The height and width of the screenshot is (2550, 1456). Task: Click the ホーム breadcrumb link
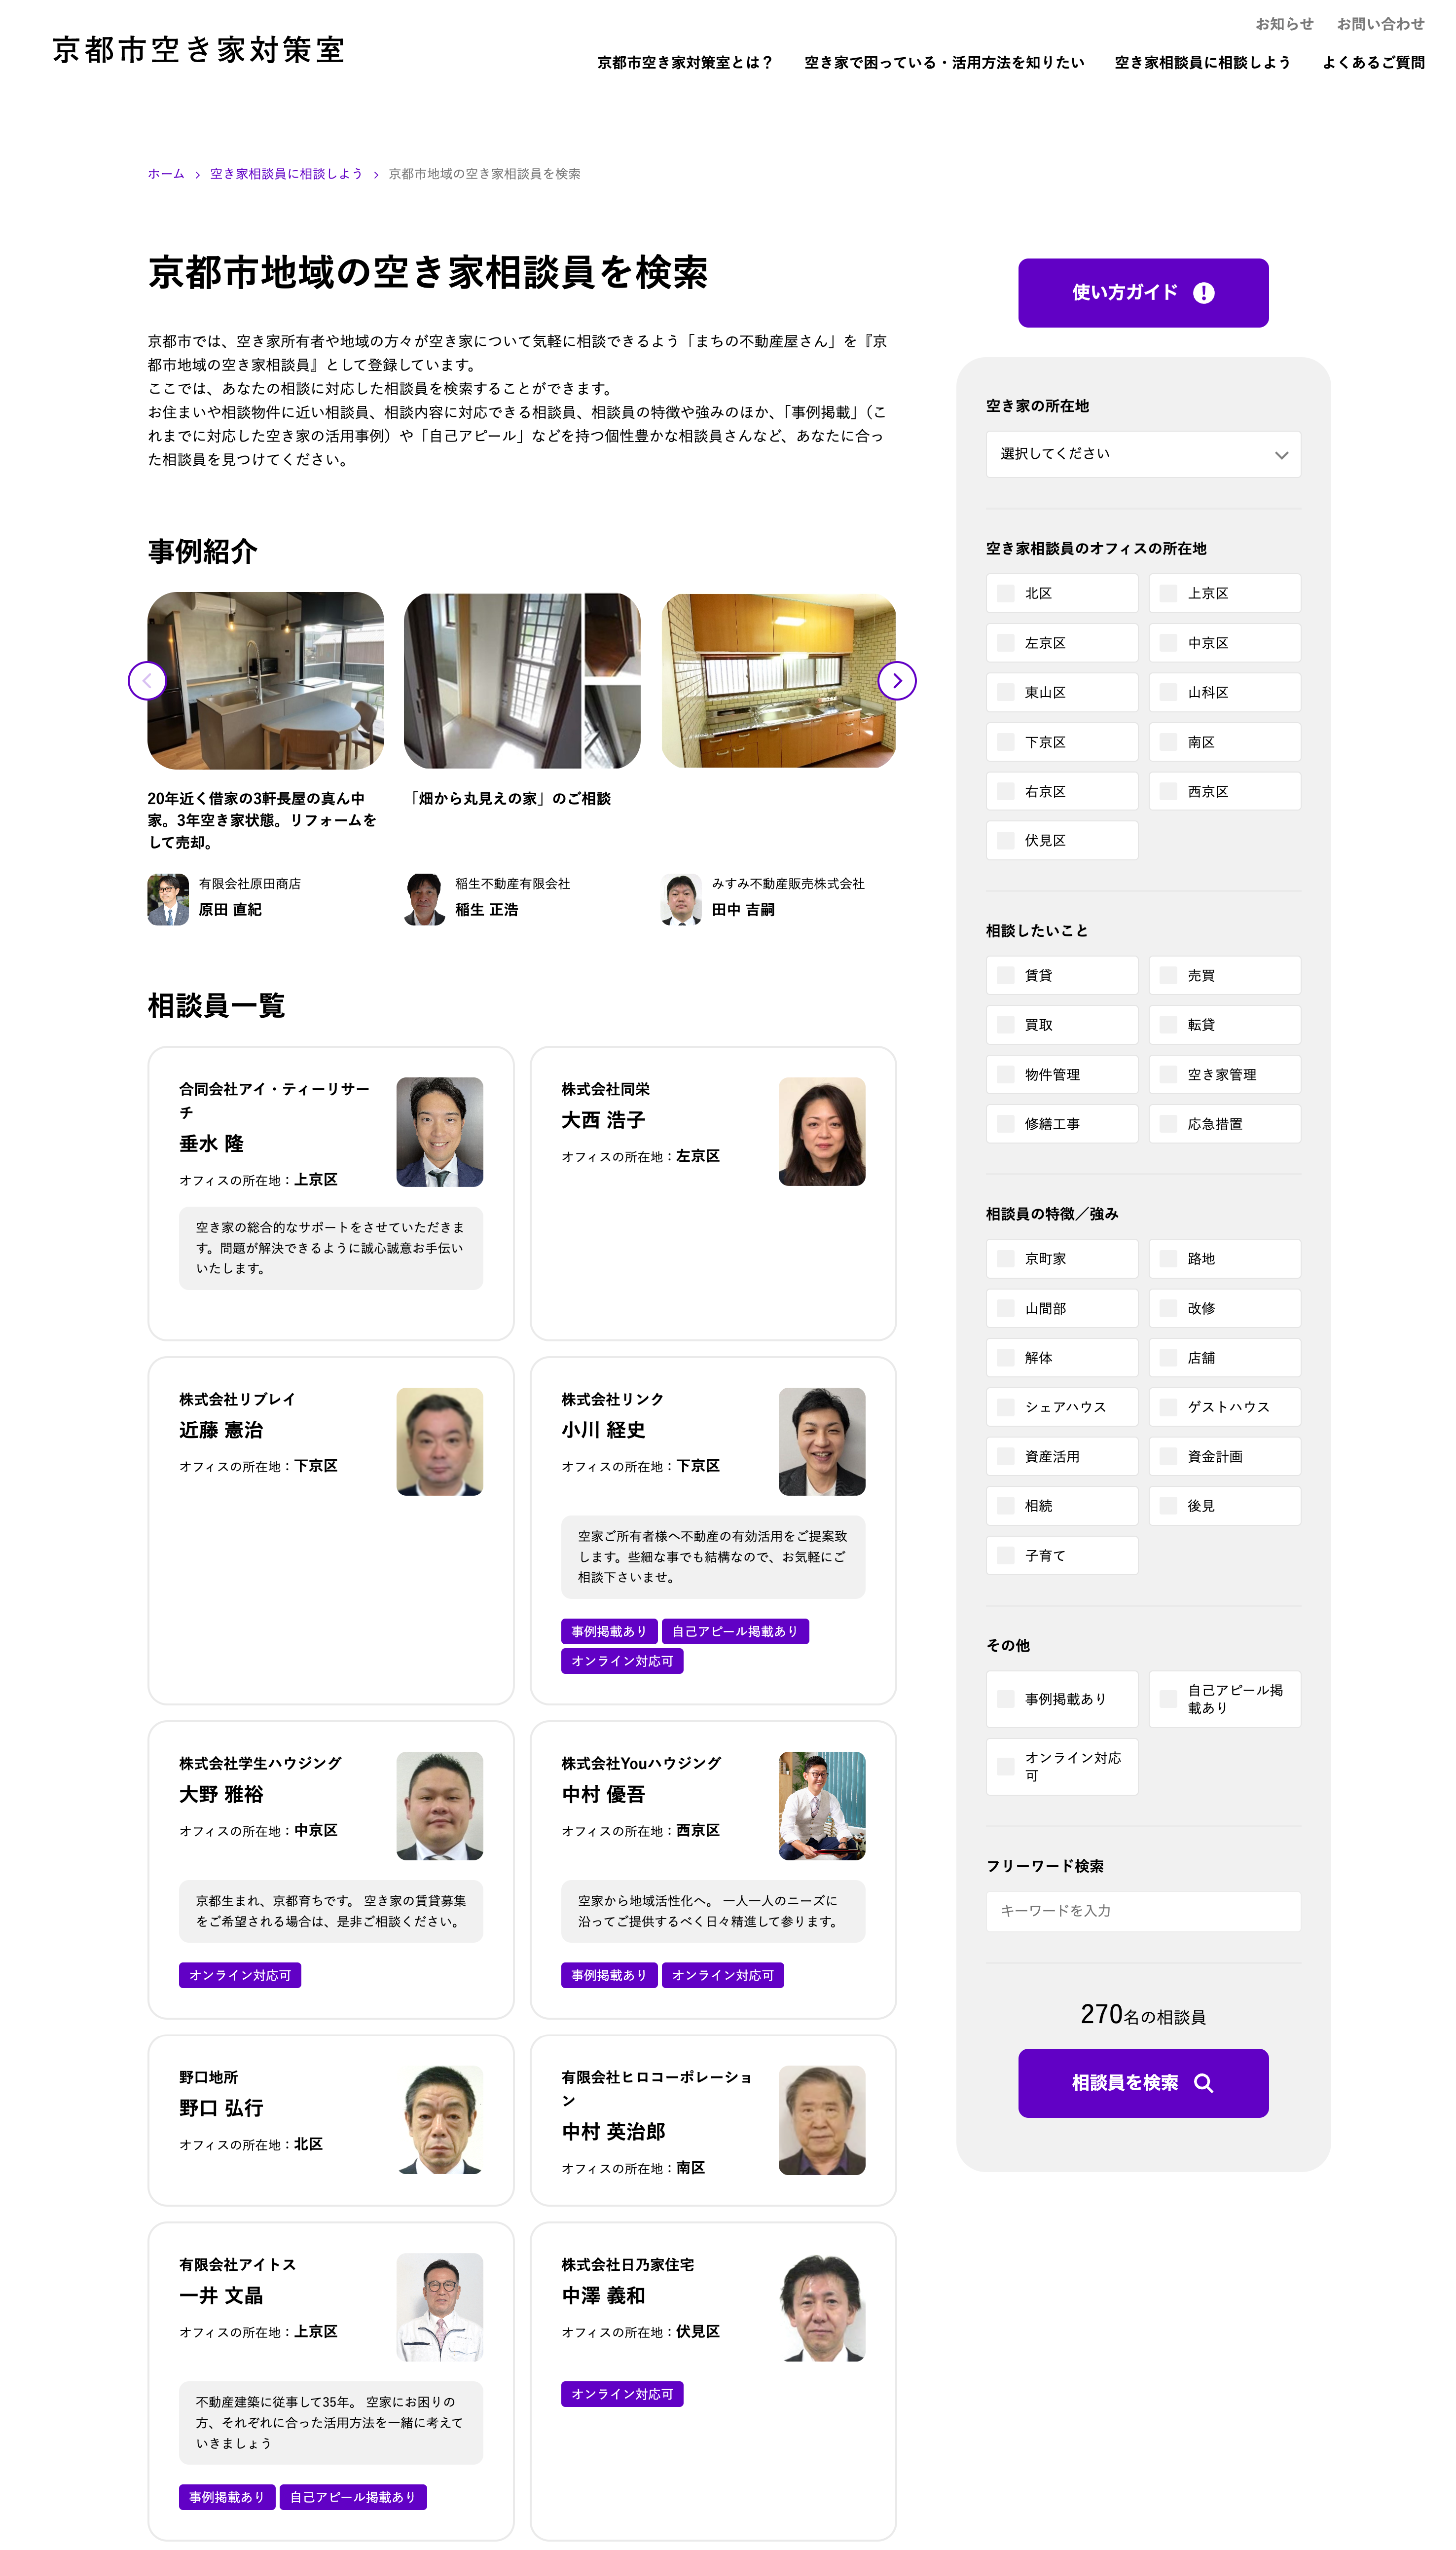[x=166, y=174]
